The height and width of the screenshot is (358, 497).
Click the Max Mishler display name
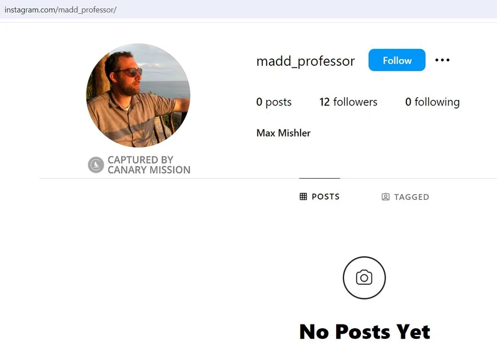(283, 133)
